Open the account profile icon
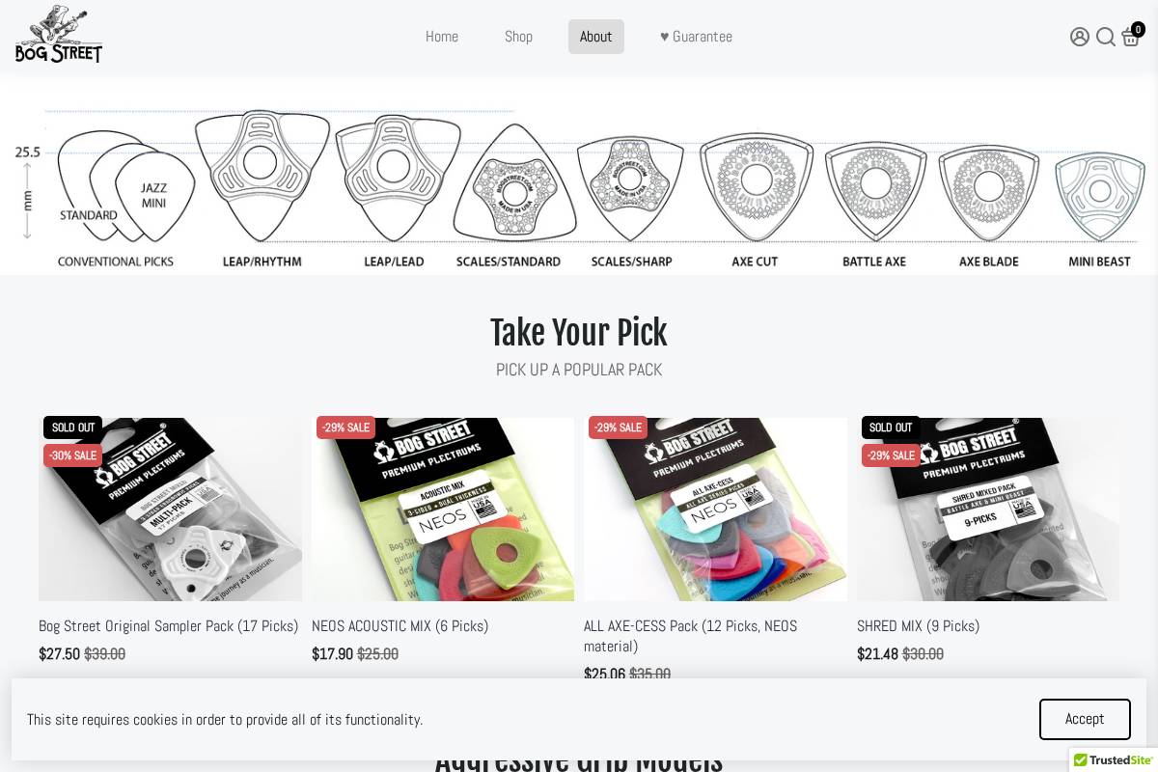1158x772 pixels. click(1080, 37)
